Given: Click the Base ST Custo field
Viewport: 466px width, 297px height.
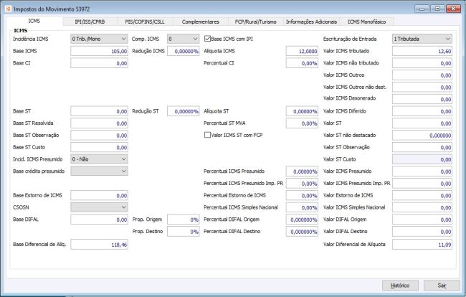Looking at the screenshot, I should coord(99,147).
